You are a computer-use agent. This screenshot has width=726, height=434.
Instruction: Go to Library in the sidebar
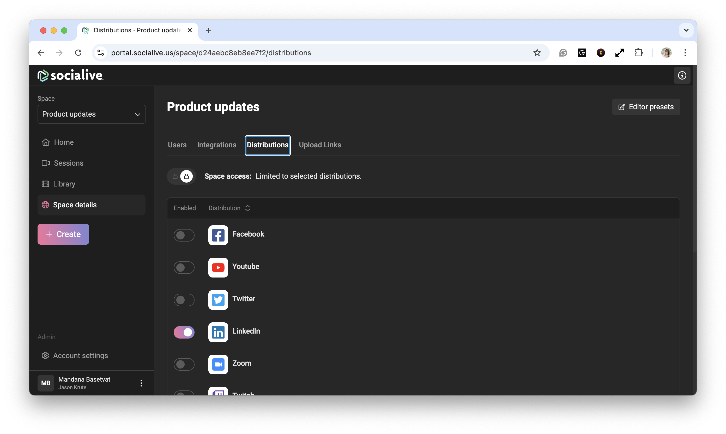pyautogui.click(x=64, y=184)
